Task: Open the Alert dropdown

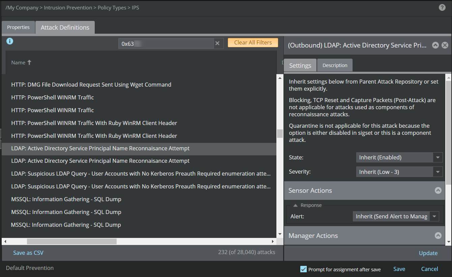Action: 434,216
